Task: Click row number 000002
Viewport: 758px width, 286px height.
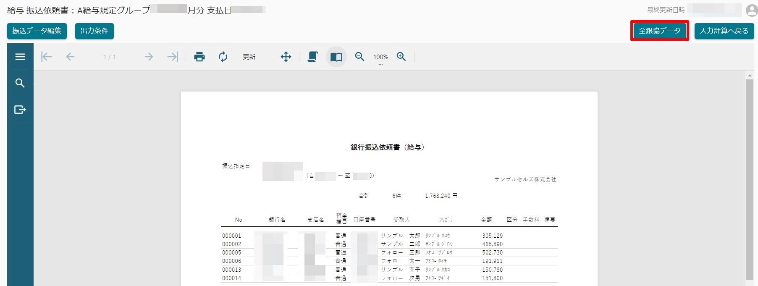Action: click(x=232, y=244)
